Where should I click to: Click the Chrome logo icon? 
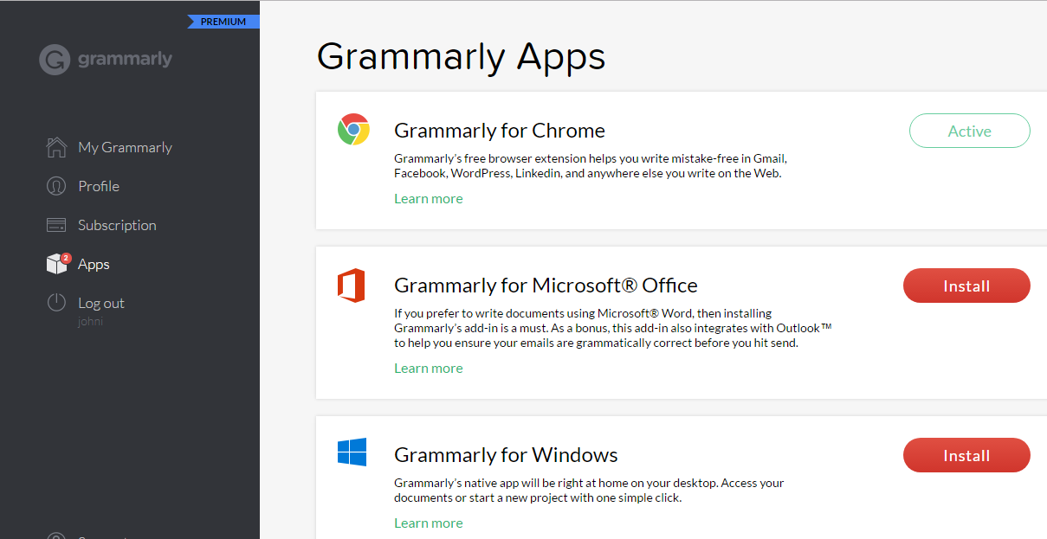(353, 130)
